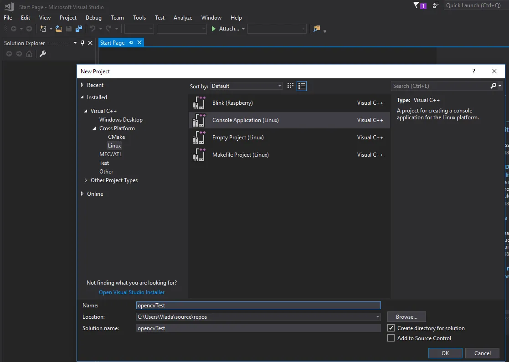Click the Solution Explorer Forward icon
The image size is (509, 362).
(x=19, y=54)
